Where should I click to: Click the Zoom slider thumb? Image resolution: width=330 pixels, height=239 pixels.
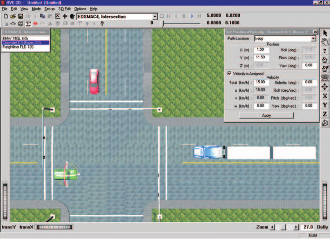coord(283,227)
